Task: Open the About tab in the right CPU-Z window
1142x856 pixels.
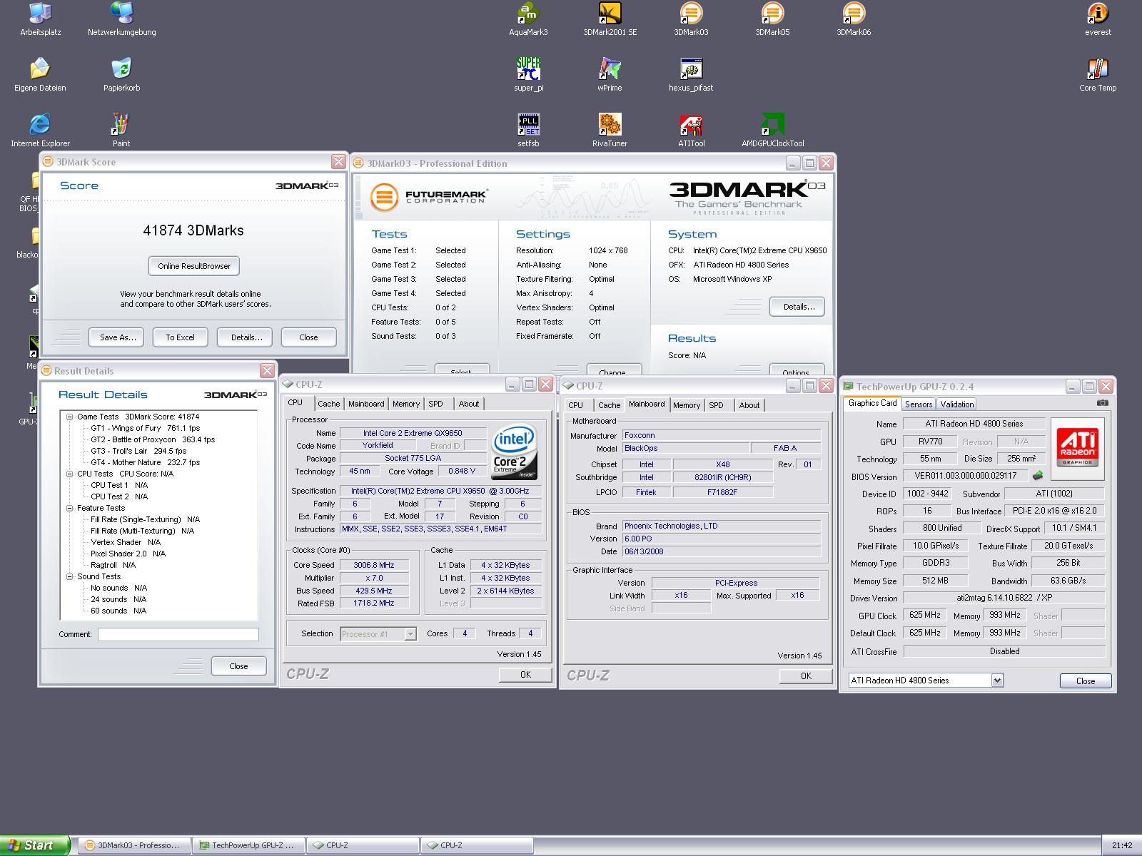Action: pos(749,405)
